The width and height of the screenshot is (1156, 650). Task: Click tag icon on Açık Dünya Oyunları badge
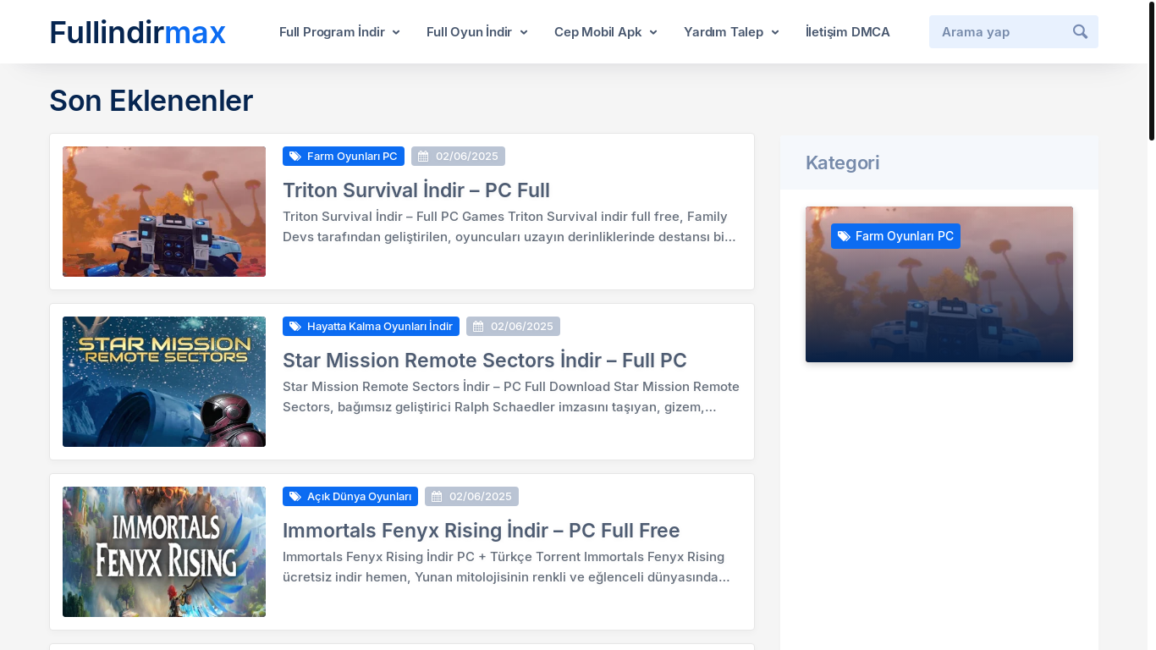click(295, 497)
